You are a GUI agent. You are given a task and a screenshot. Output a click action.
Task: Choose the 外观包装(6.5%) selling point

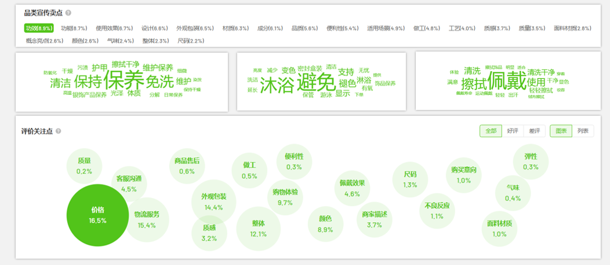195,28
